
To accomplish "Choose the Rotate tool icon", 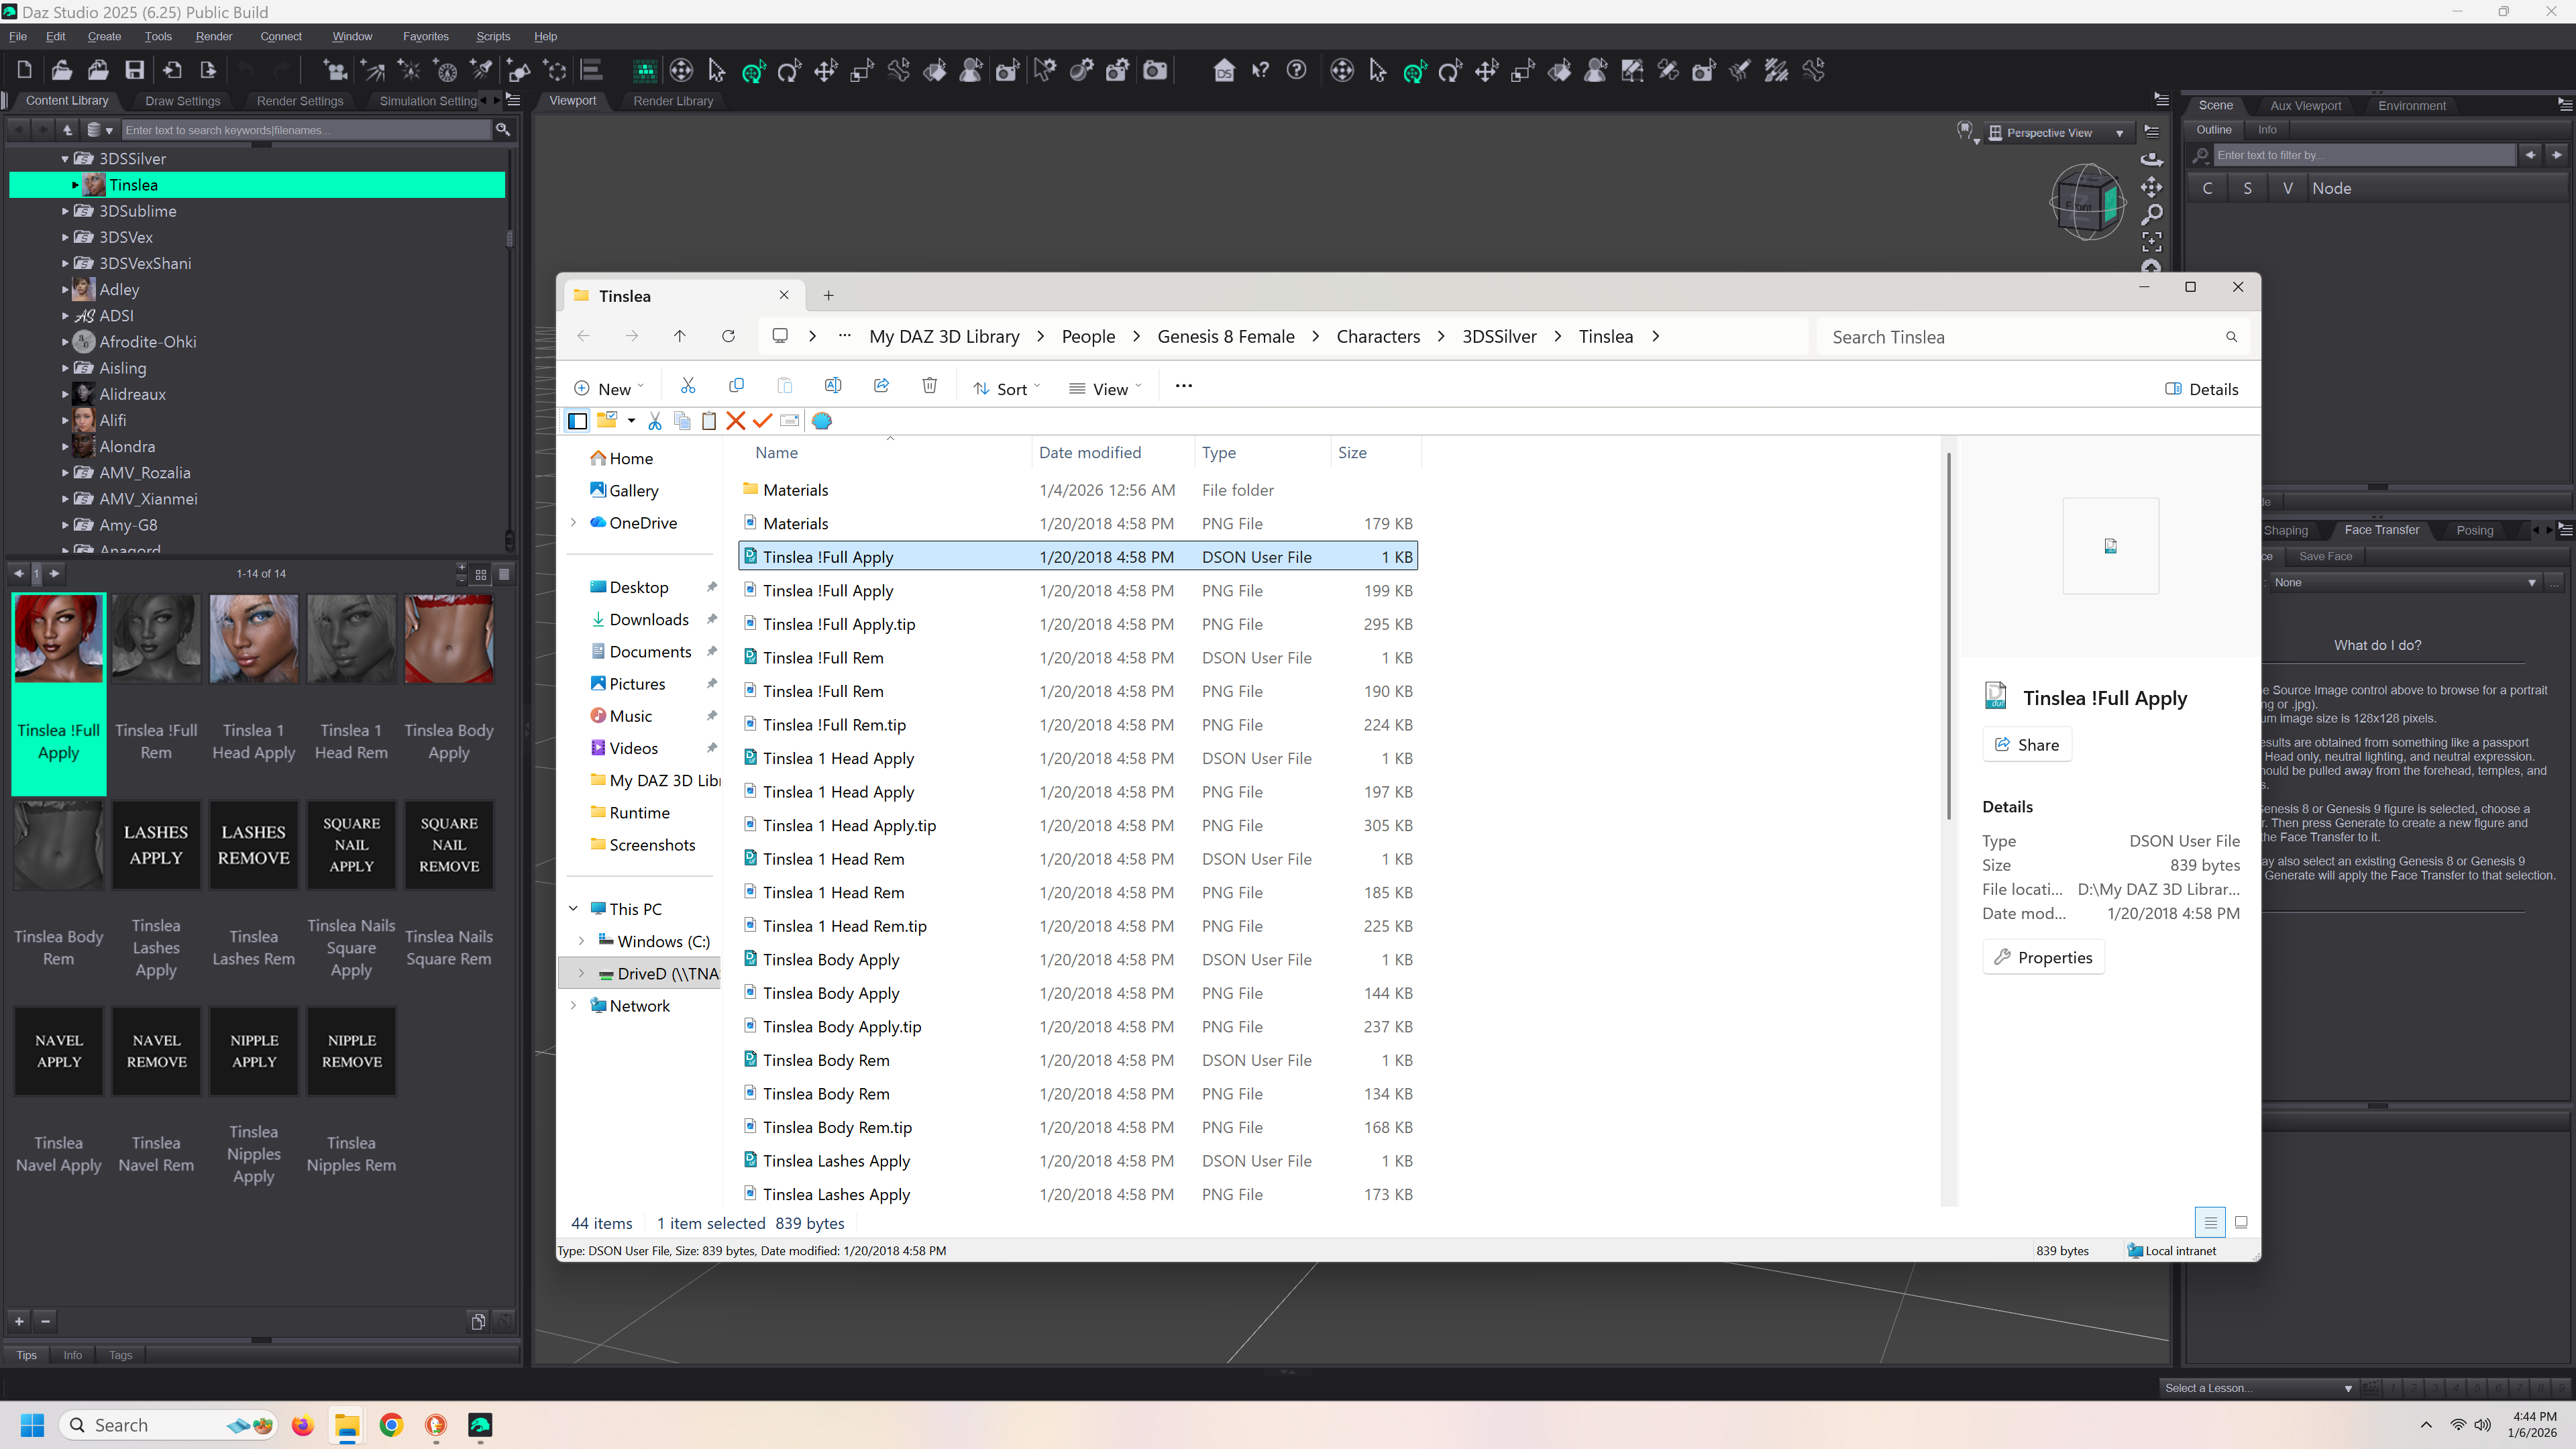I will click(789, 70).
